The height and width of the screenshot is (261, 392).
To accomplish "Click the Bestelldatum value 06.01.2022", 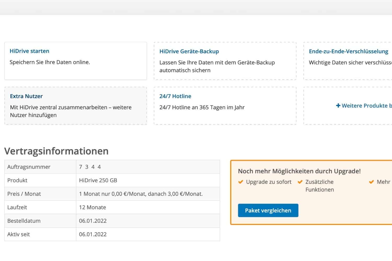I will point(93,221).
